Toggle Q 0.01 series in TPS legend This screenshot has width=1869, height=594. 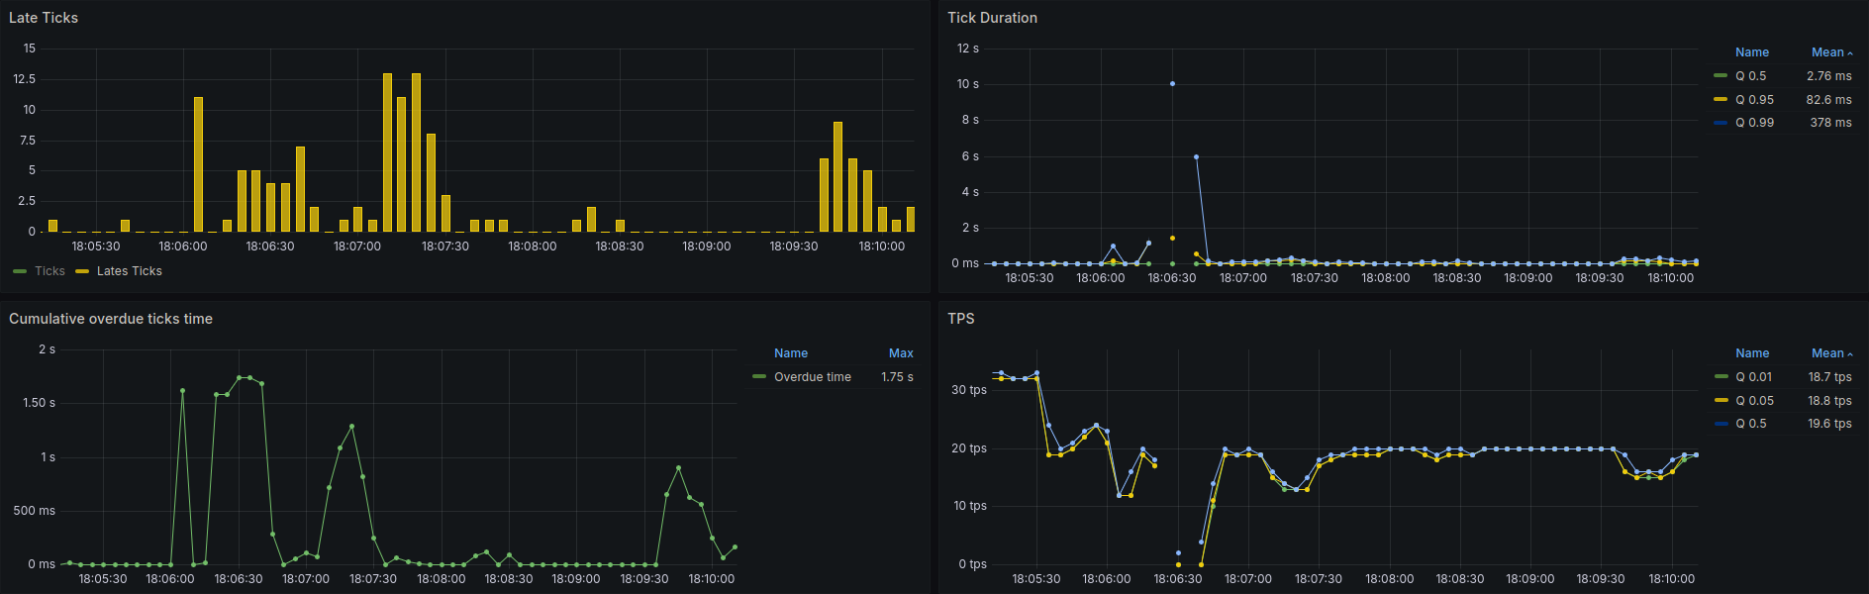tap(1753, 377)
